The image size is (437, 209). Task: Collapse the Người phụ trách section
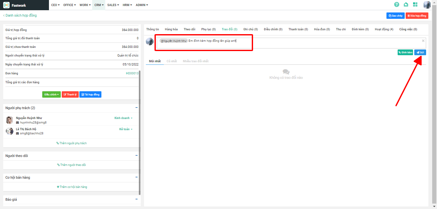pos(137,108)
